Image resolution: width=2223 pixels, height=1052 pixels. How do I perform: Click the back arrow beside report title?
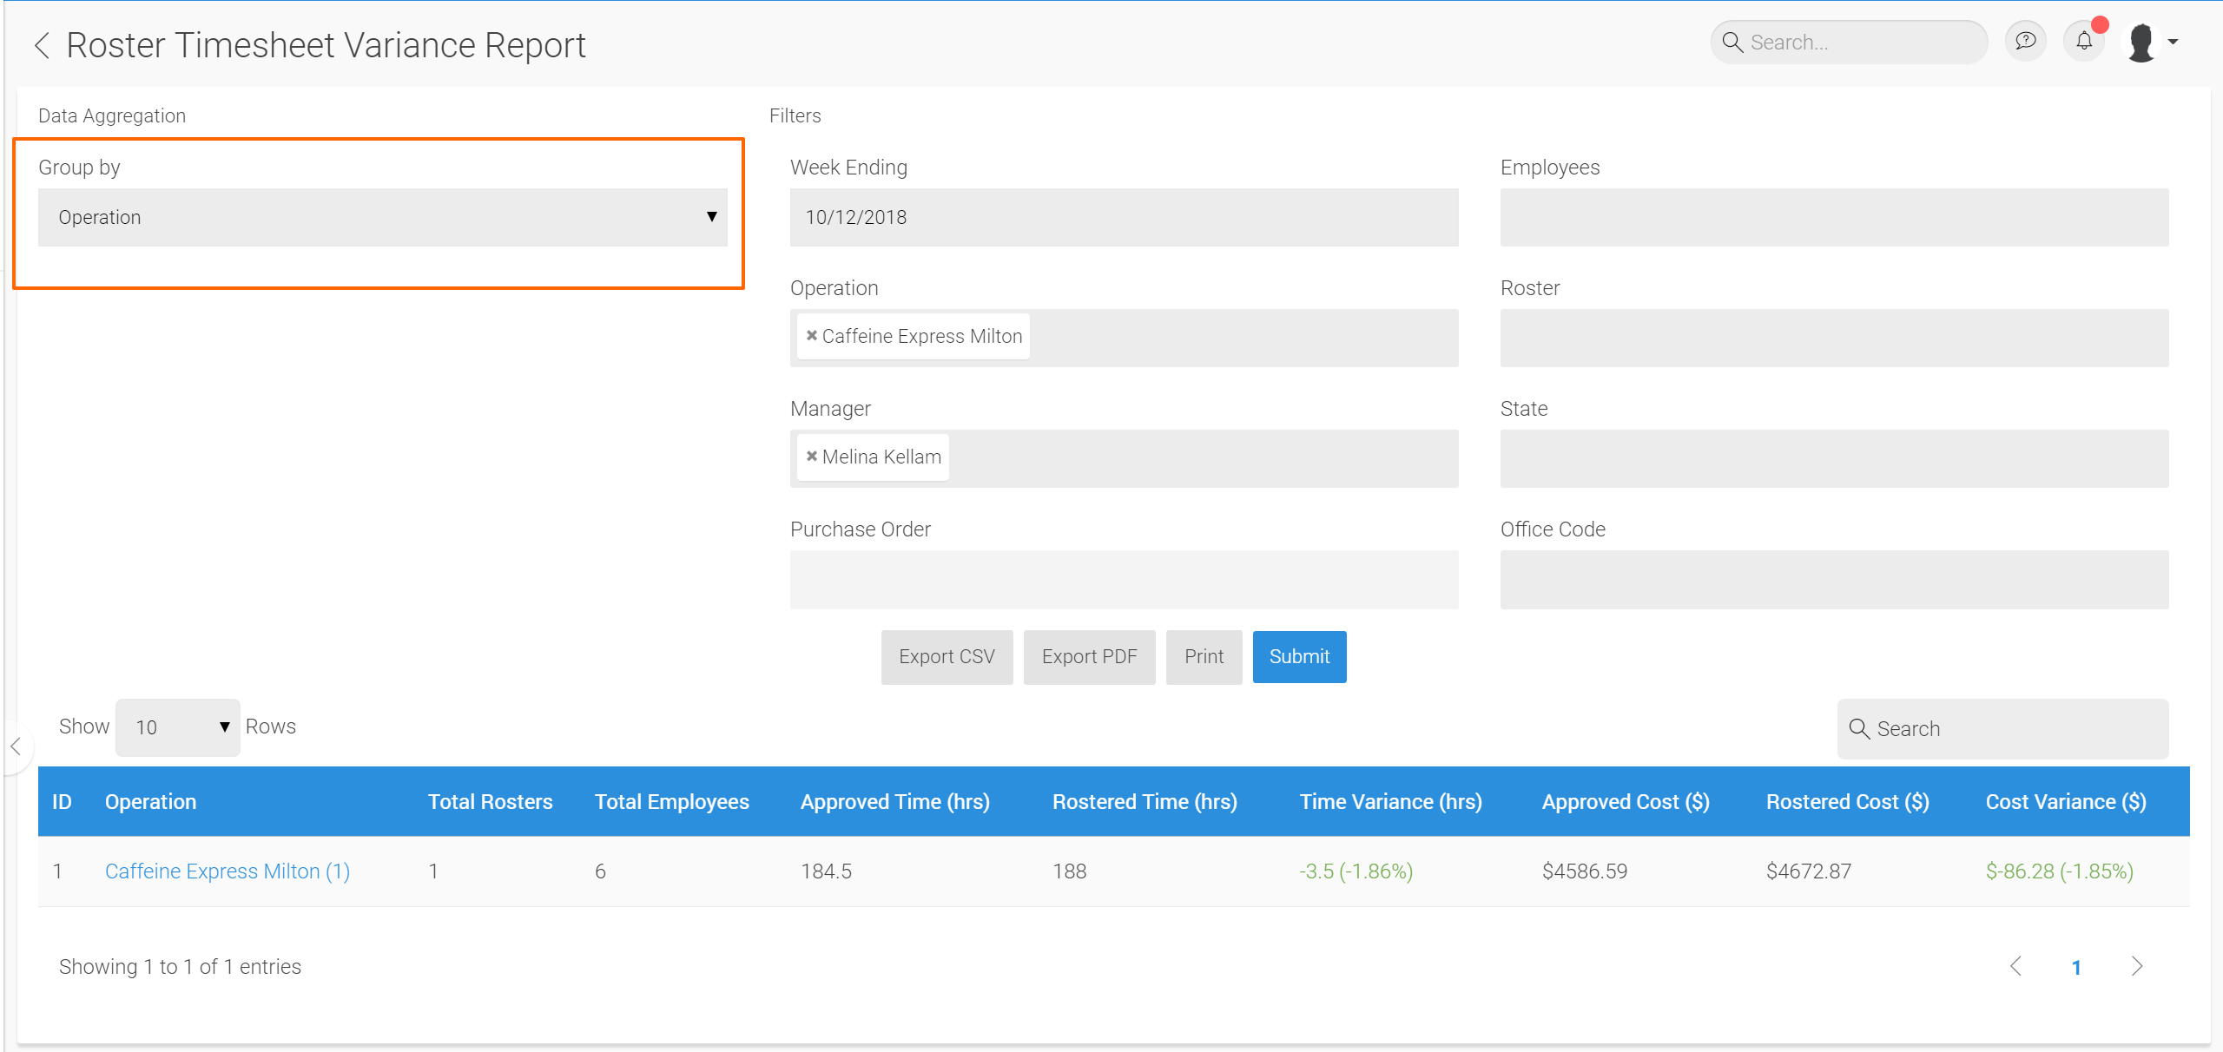coord(41,45)
